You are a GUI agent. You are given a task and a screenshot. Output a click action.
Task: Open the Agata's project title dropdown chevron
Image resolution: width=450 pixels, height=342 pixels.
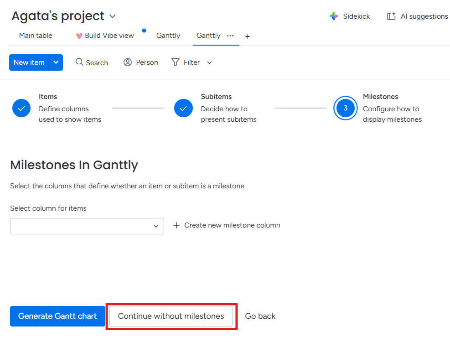point(113,16)
